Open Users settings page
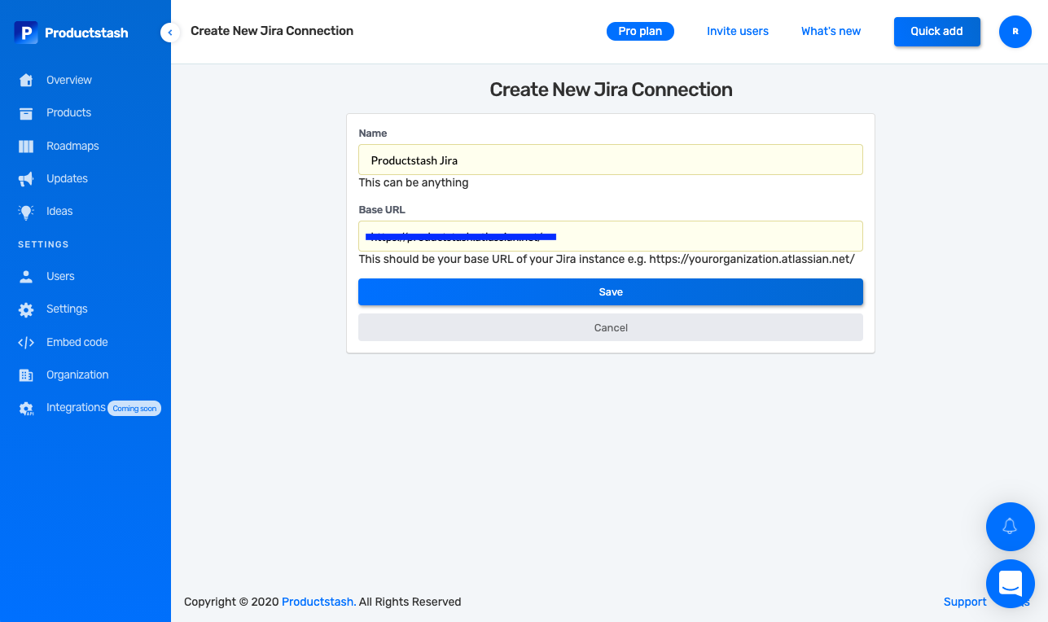1048x622 pixels. click(x=60, y=276)
